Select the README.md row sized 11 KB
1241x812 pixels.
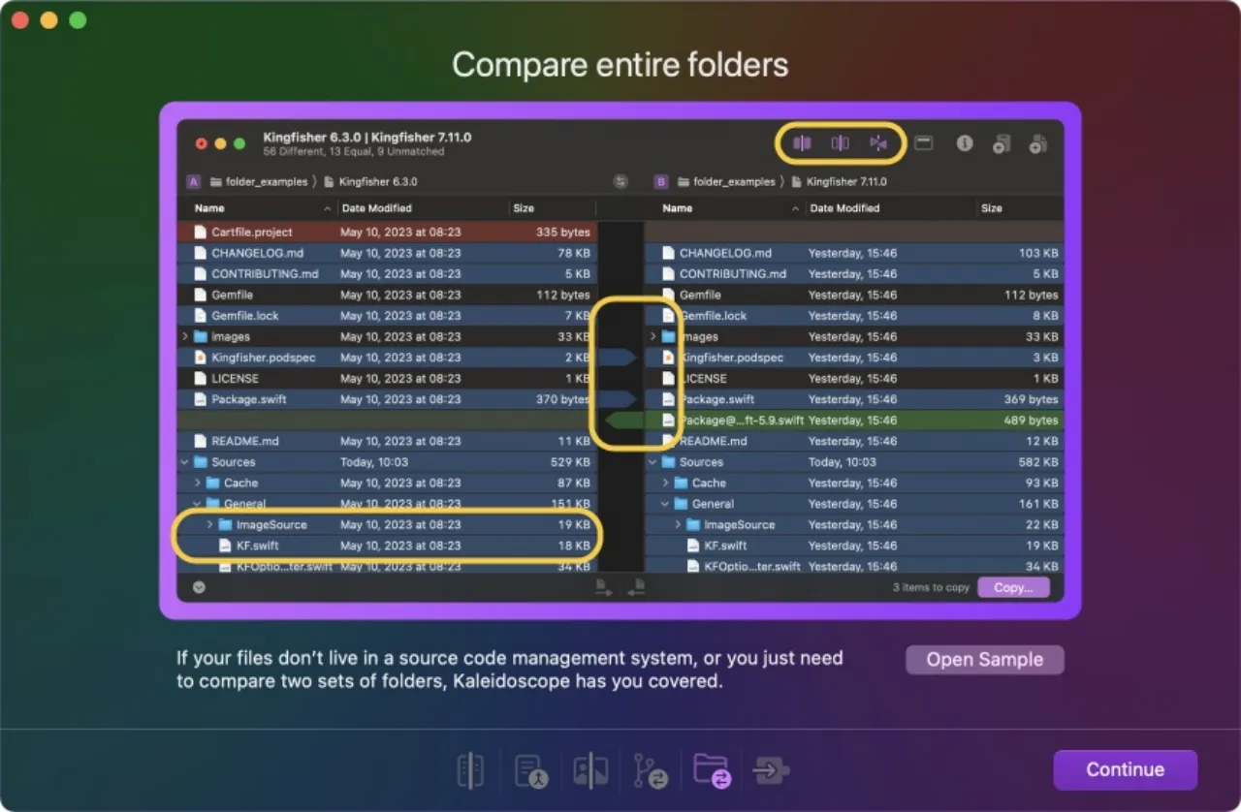click(x=387, y=441)
